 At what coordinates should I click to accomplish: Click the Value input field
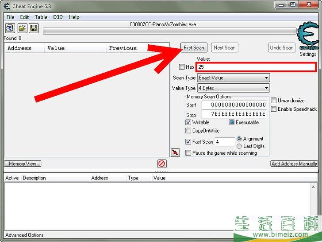tap(256, 67)
